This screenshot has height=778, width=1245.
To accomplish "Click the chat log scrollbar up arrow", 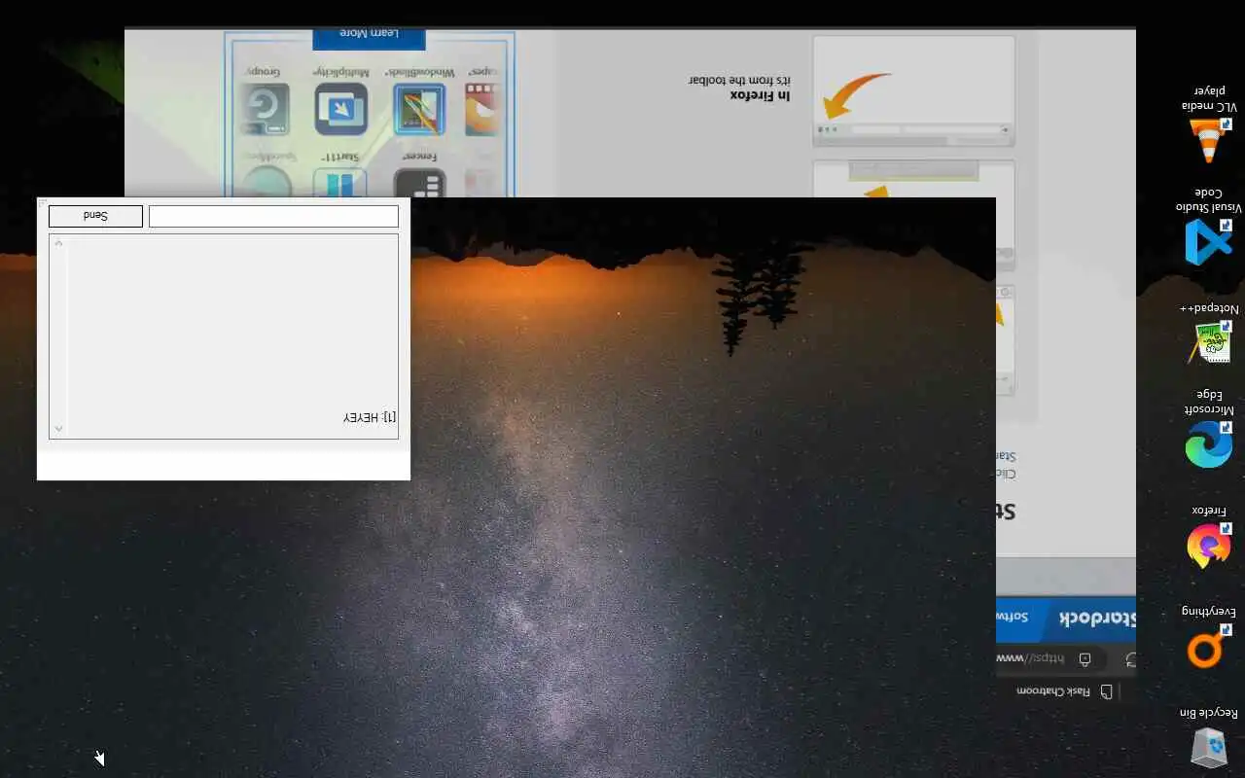I will (58, 428).
